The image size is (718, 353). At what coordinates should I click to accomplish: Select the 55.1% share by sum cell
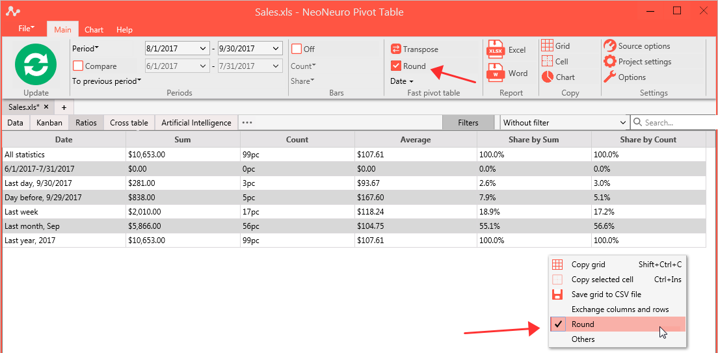(x=534, y=226)
